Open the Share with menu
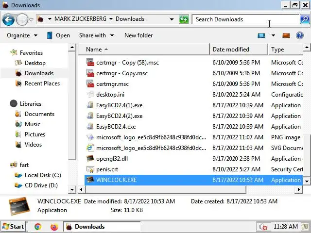Image resolution: width=311 pixels, height=233 pixels. coord(96,35)
